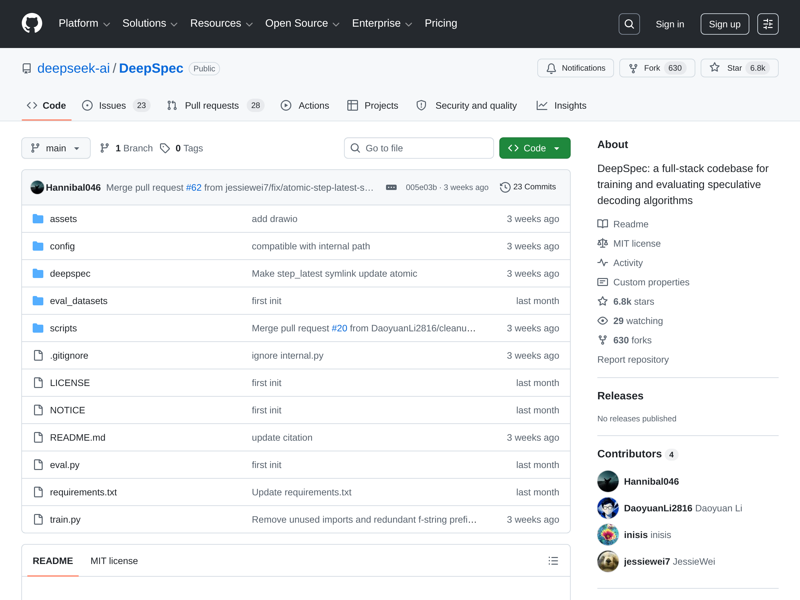View the 1 Branch link
Viewport: 800px width, 600px height.
[x=127, y=148]
